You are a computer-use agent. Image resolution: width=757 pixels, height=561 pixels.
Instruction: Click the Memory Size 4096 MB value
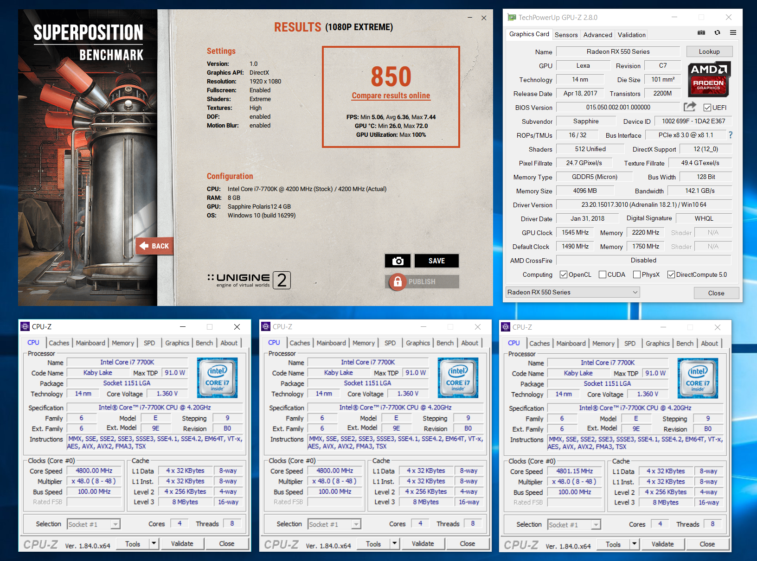(585, 191)
